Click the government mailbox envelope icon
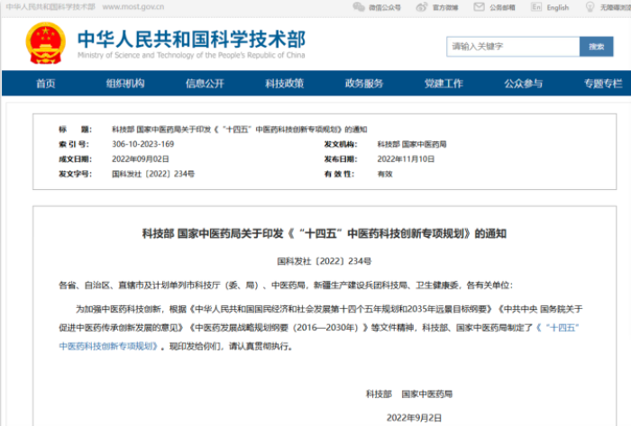 479,7
